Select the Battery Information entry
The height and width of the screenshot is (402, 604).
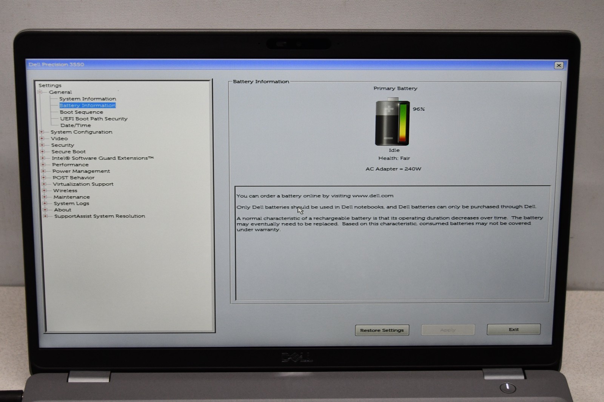(x=88, y=106)
